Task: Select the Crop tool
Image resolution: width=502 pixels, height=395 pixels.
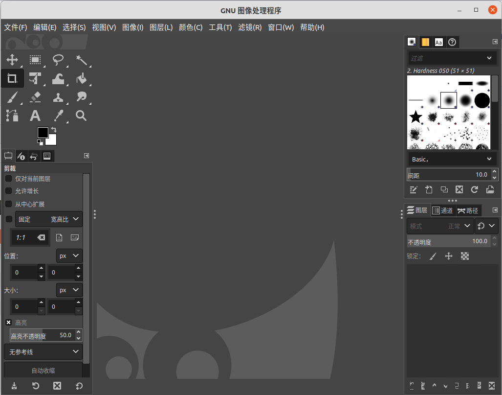Action: [x=12, y=78]
